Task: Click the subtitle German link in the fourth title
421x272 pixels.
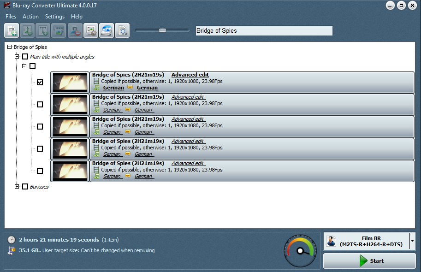Action: pos(144,154)
